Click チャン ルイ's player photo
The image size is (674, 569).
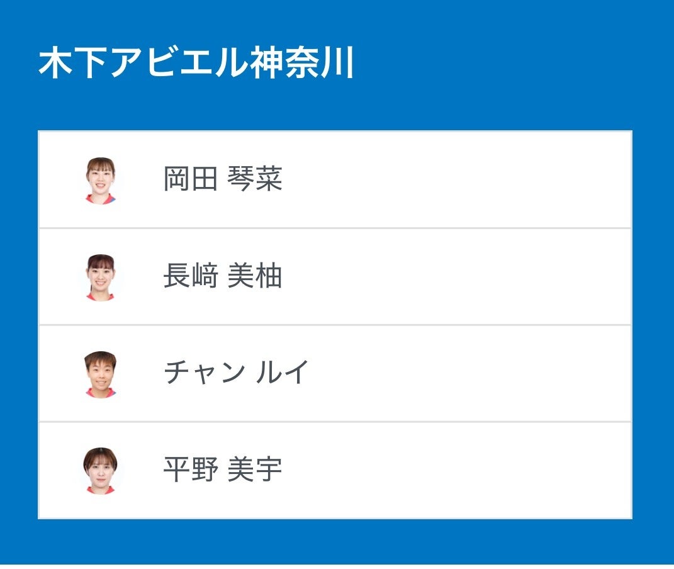pyautogui.click(x=101, y=374)
